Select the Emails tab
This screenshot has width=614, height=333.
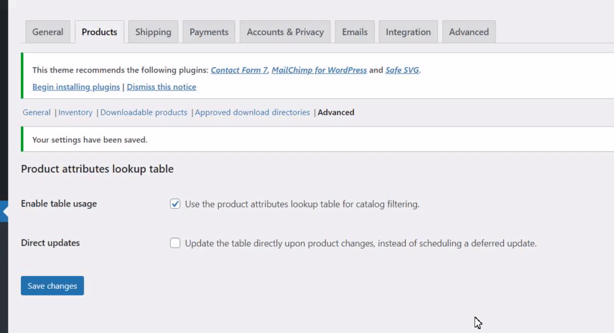pos(355,32)
